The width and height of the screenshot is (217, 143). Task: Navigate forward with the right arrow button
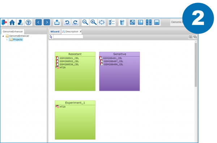coord(47,22)
